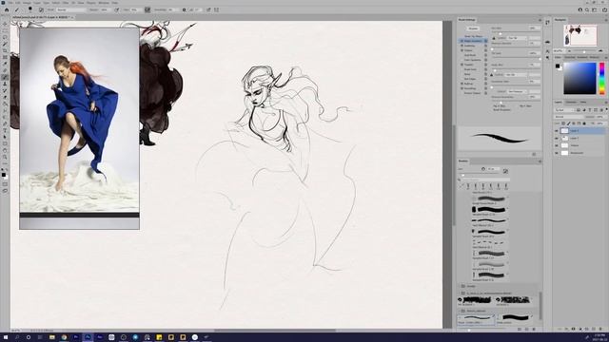Image resolution: width=609 pixels, height=342 pixels.
Task: Open Windows Start menu
Action: coord(6,337)
